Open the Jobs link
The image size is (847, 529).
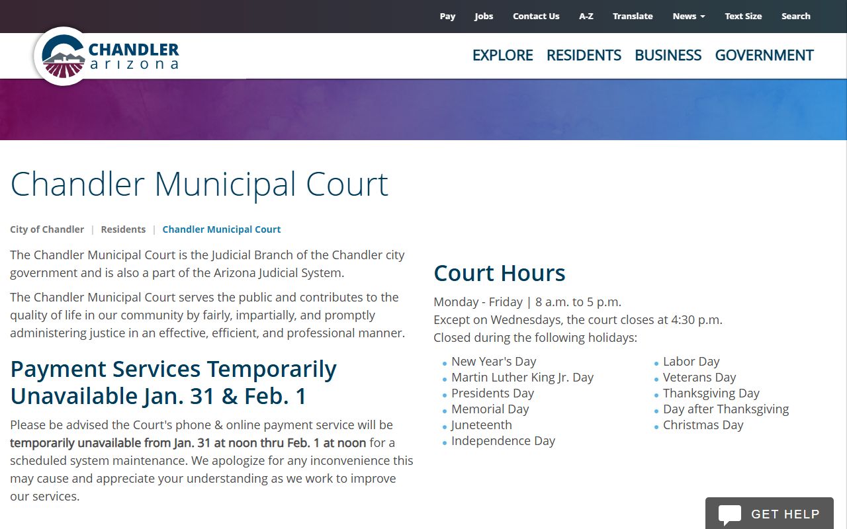pos(484,16)
